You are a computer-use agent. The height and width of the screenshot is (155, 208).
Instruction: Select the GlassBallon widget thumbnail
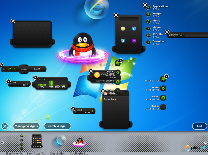click(x=59, y=141)
